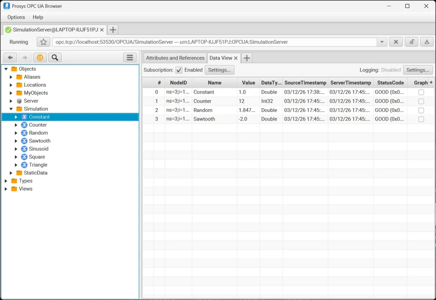Open the server address dropdown
Viewport: 436px width, 300px height.
click(381, 42)
